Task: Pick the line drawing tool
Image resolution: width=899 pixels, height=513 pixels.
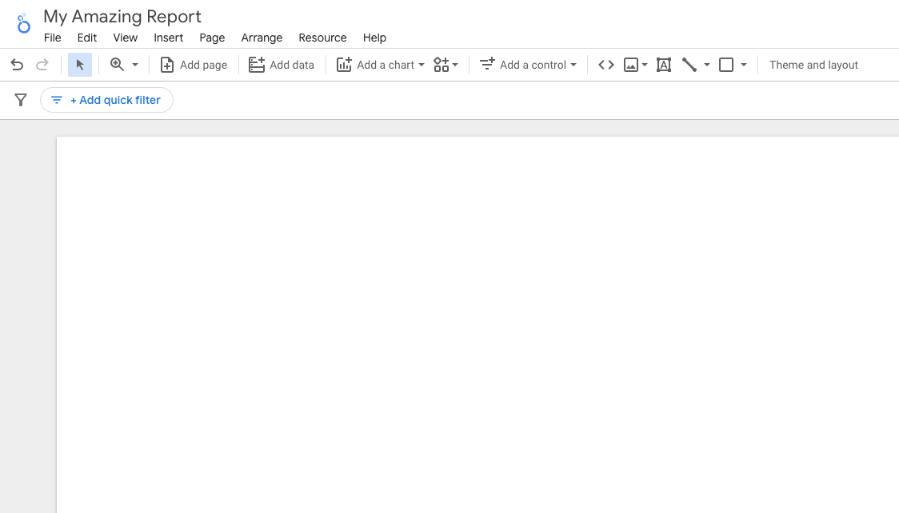Action: (x=689, y=65)
